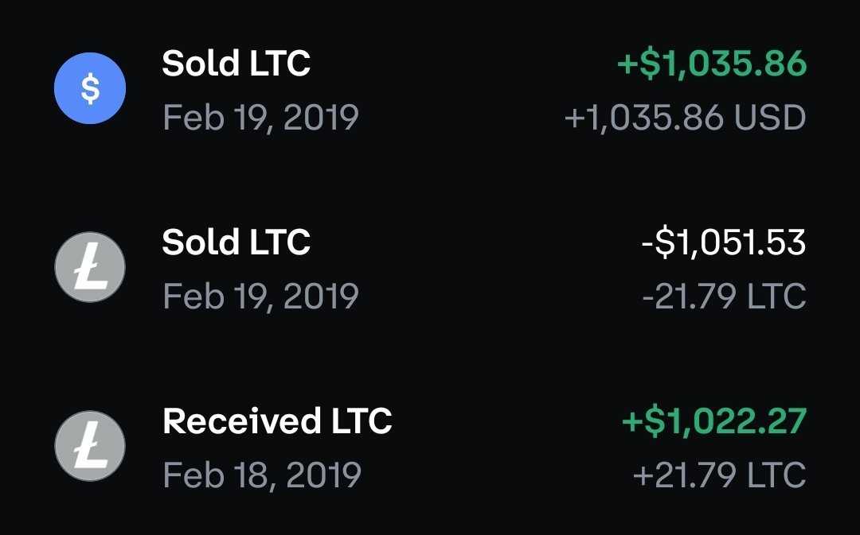Click the Feb 18, 2019 date
Image resolution: width=860 pixels, height=535 pixels.
[x=262, y=475]
